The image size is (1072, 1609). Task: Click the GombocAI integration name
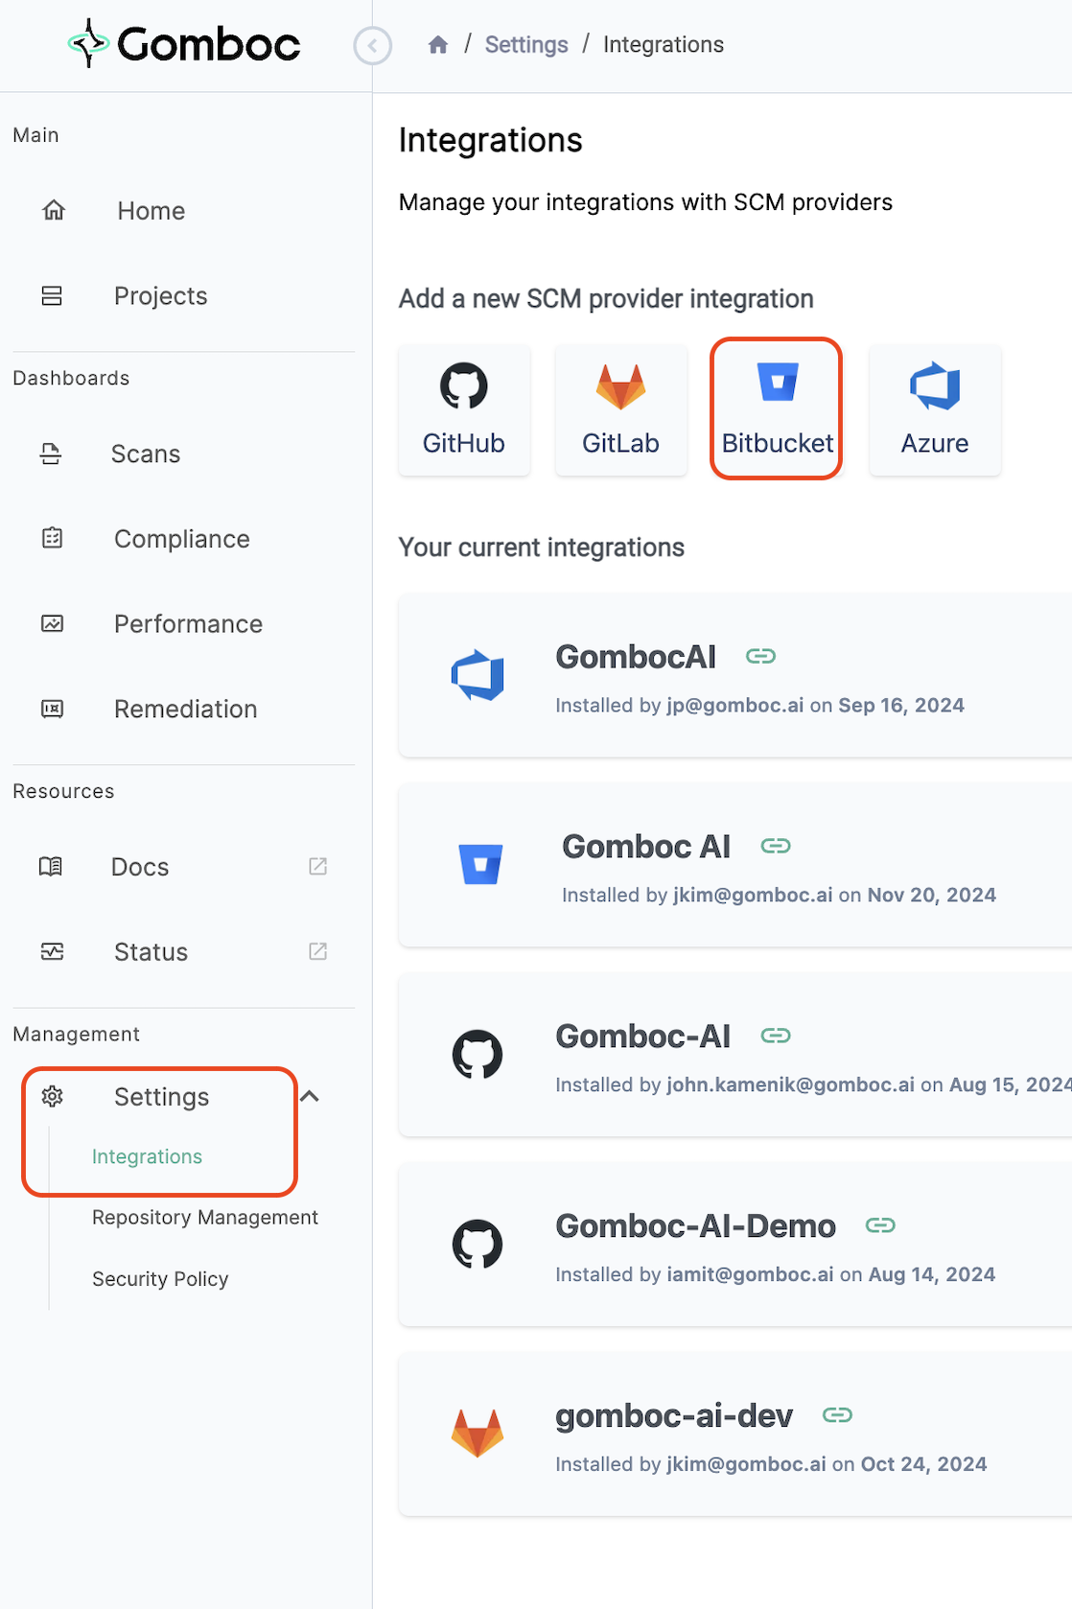point(636,657)
